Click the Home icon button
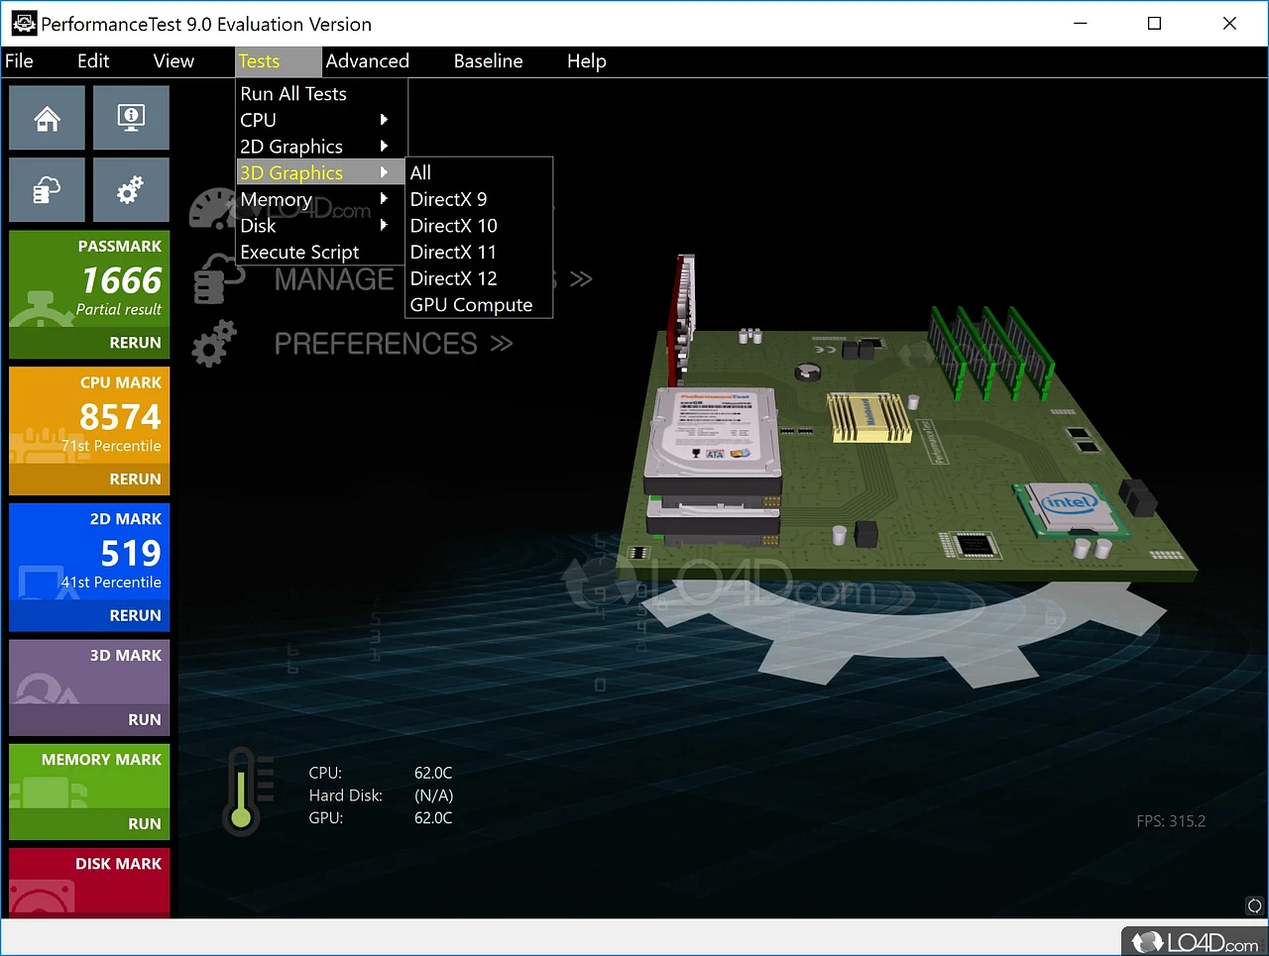1269x956 pixels. coord(47,118)
